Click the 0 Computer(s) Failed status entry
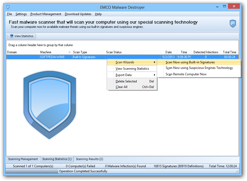This screenshot has width=247, height=181. point(80,166)
